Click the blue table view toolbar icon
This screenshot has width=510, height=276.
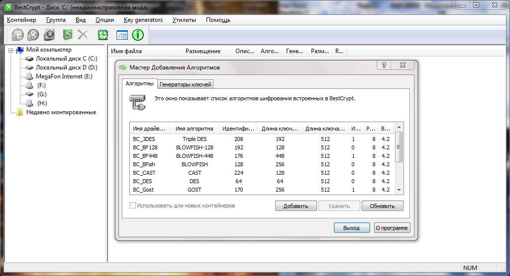(122, 35)
